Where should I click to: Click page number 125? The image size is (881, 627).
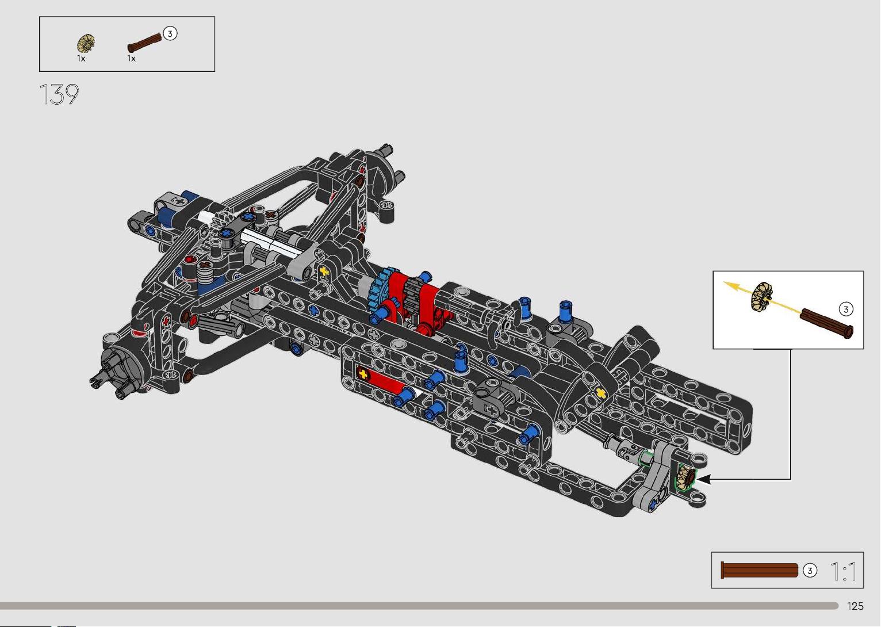click(855, 606)
